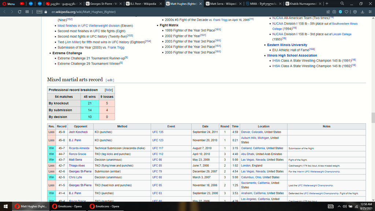Open the Southwestern Illinois College link
The image size is (375, 211).
[x=315, y=26]
